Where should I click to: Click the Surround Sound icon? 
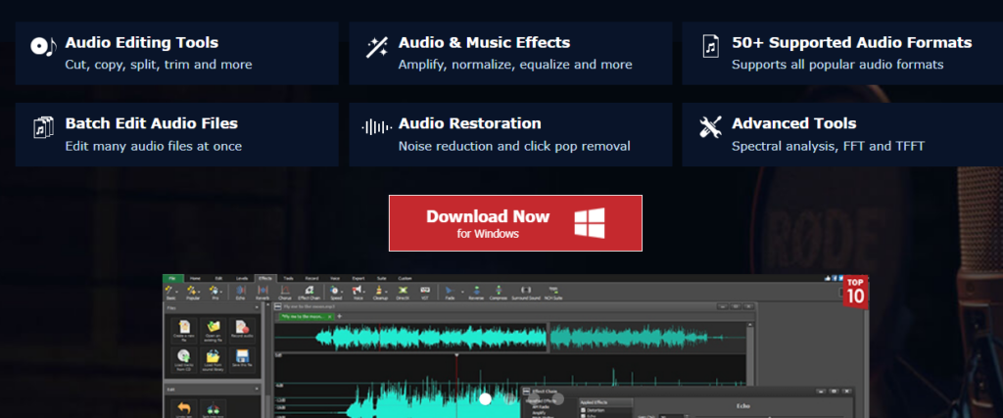[526, 290]
